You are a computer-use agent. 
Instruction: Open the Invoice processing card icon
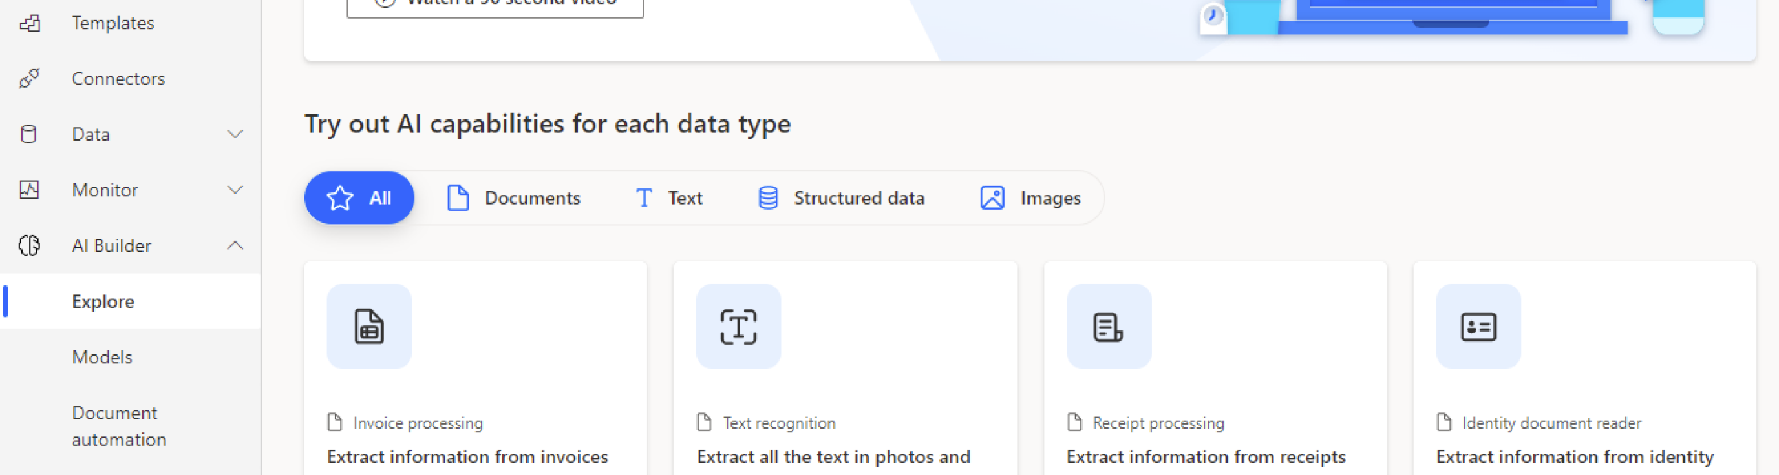click(368, 326)
